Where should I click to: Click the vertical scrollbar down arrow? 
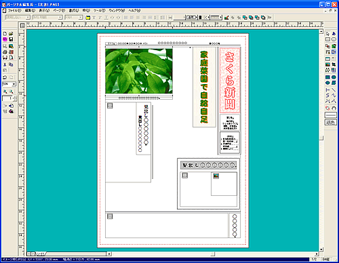click(x=321, y=249)
